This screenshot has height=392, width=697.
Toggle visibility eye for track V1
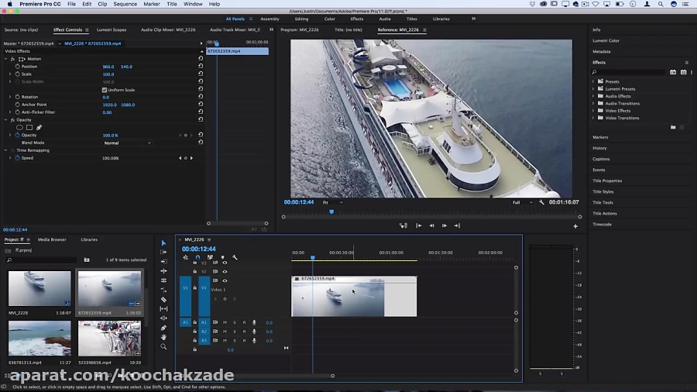[225, 280]
